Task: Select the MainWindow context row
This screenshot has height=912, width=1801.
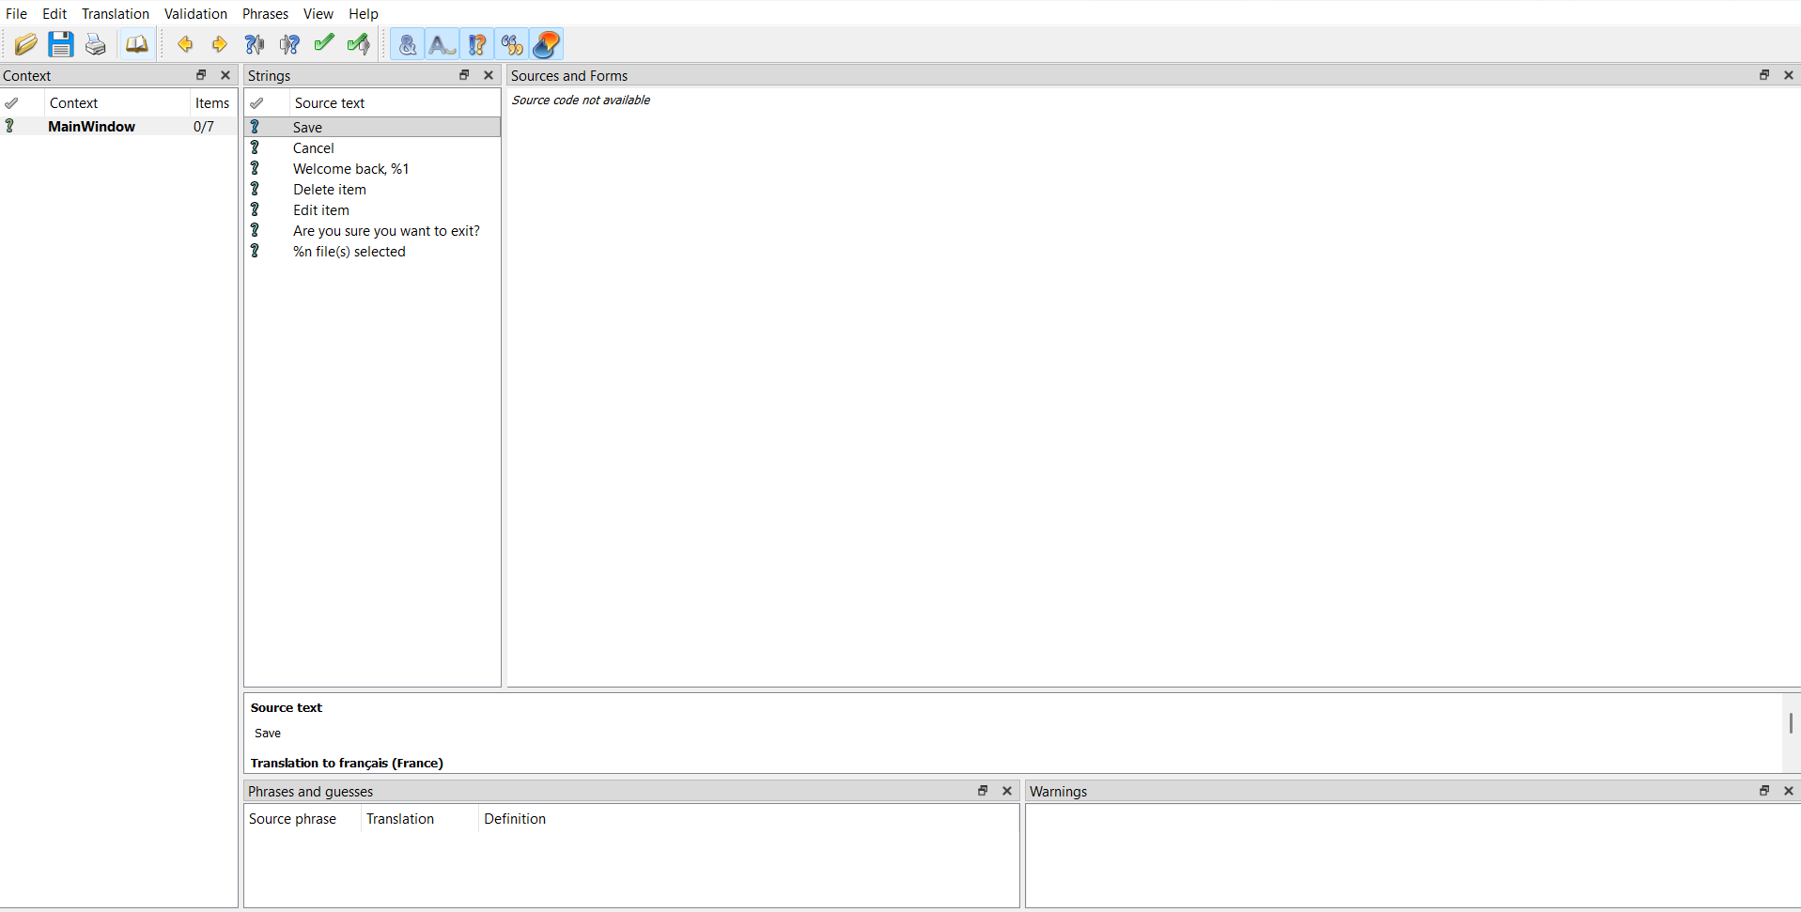Action: pos(117,127)
